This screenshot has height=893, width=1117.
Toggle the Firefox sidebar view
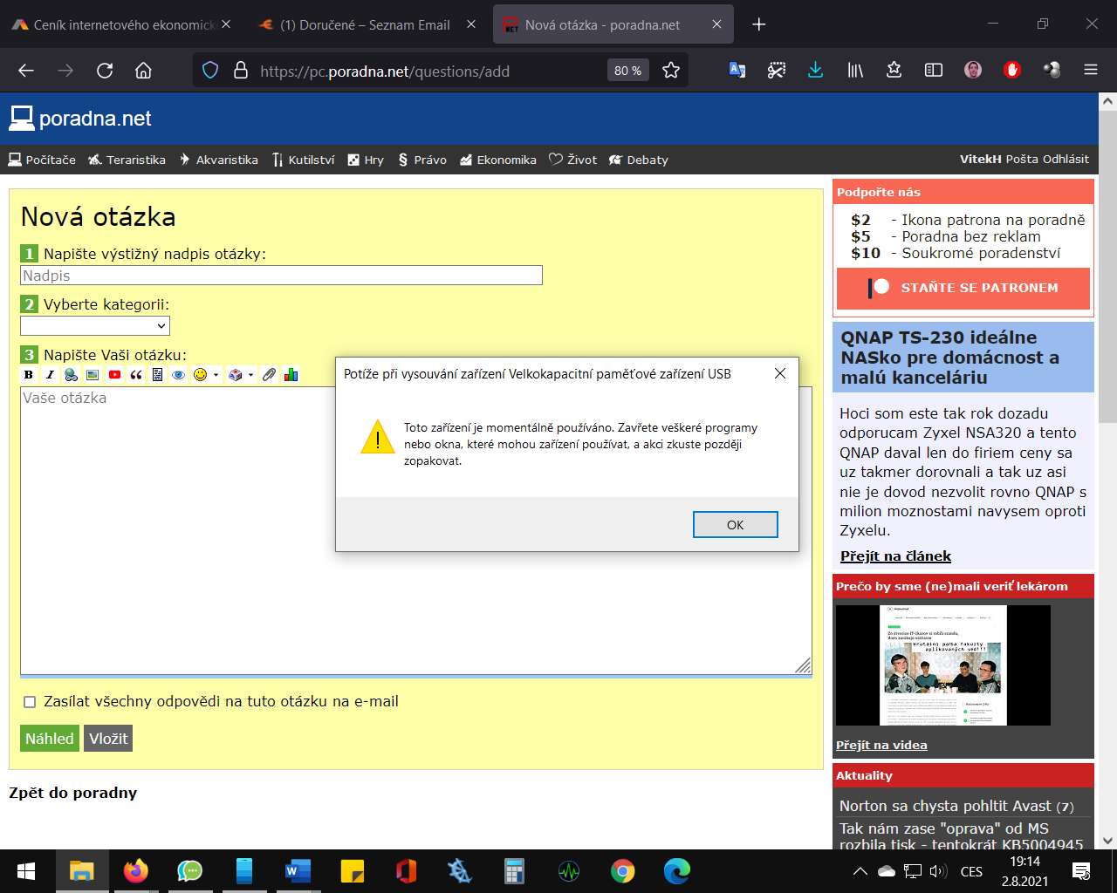coord(934,71)
